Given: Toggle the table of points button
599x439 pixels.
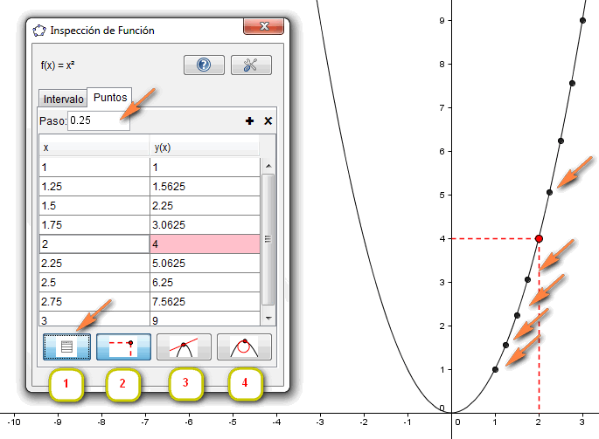Looking at the screenshot, I should point(66,346).
